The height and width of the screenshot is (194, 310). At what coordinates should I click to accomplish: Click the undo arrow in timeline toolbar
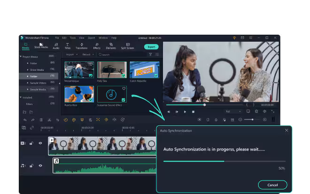click(x=25, y=120)
